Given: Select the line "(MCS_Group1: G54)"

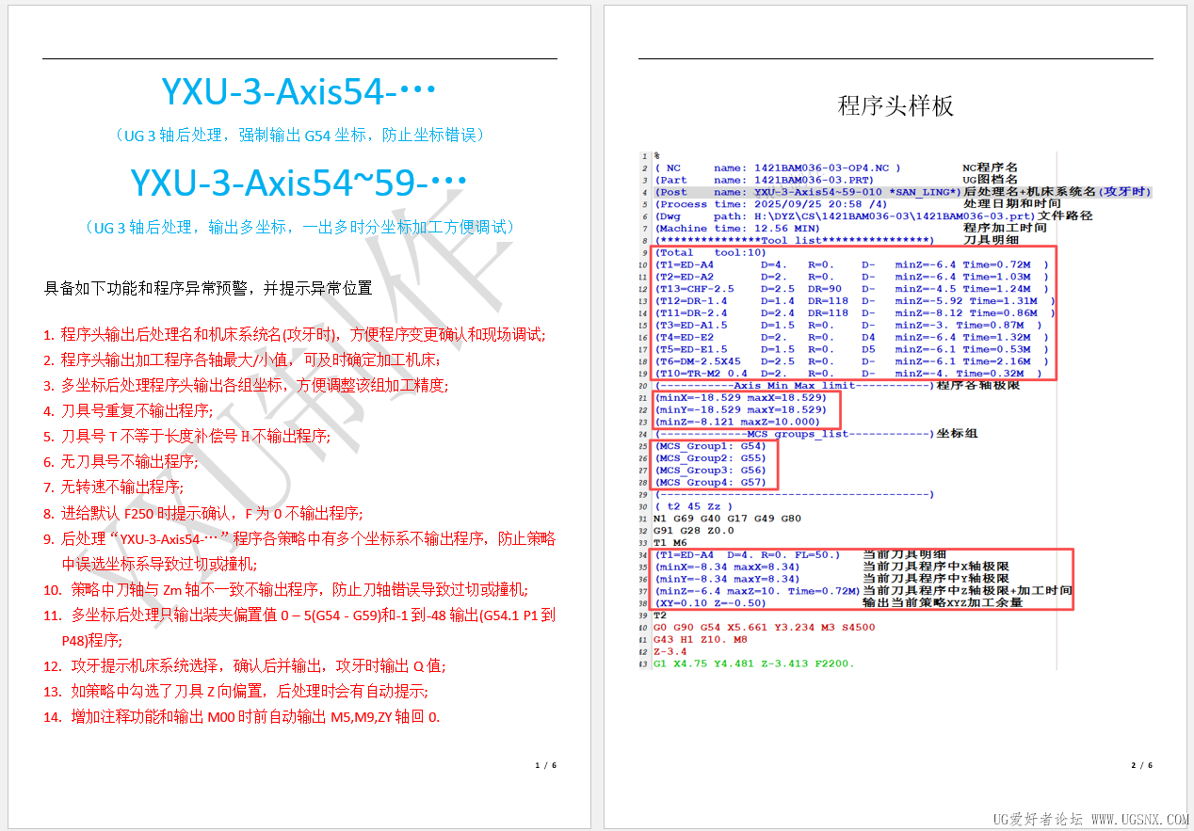Looking at the screenshot, I should click(x=711, y=446).
